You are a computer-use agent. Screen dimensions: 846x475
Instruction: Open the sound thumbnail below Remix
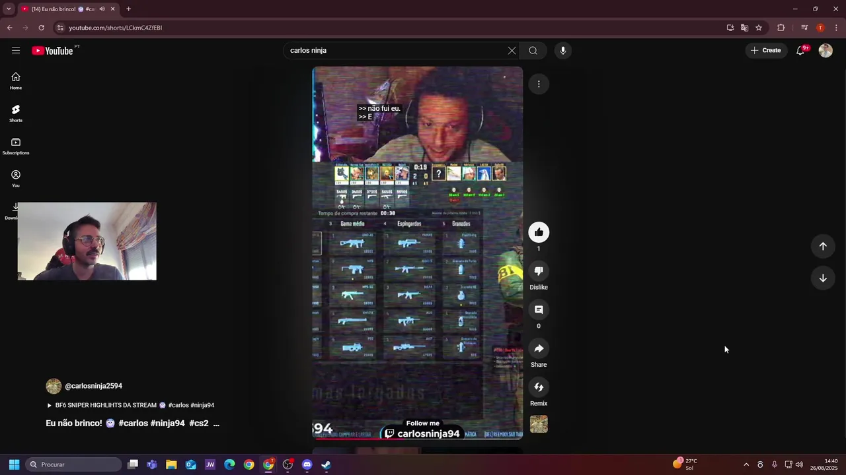(539, 424)
